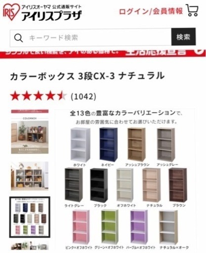206x253 pixels.
Task: Click the ピンク×オフホワイト pink box
Action: (x=81, y=227)
